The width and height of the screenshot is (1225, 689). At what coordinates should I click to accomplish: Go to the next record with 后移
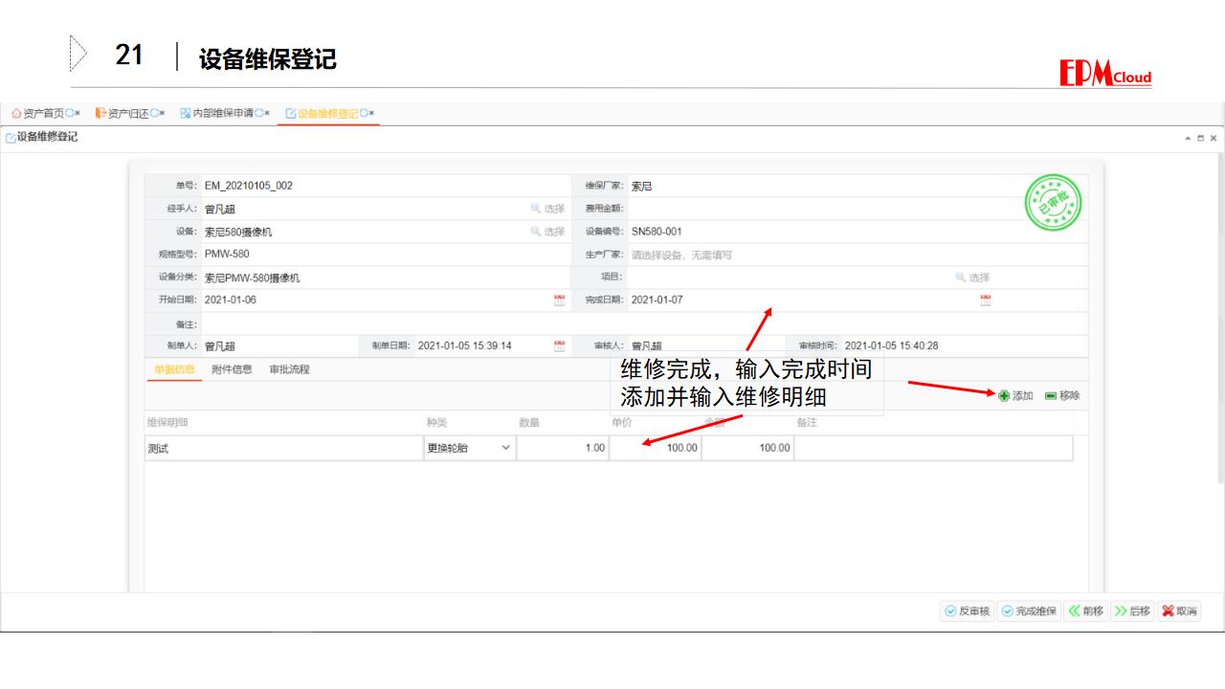click(1133, 611)
